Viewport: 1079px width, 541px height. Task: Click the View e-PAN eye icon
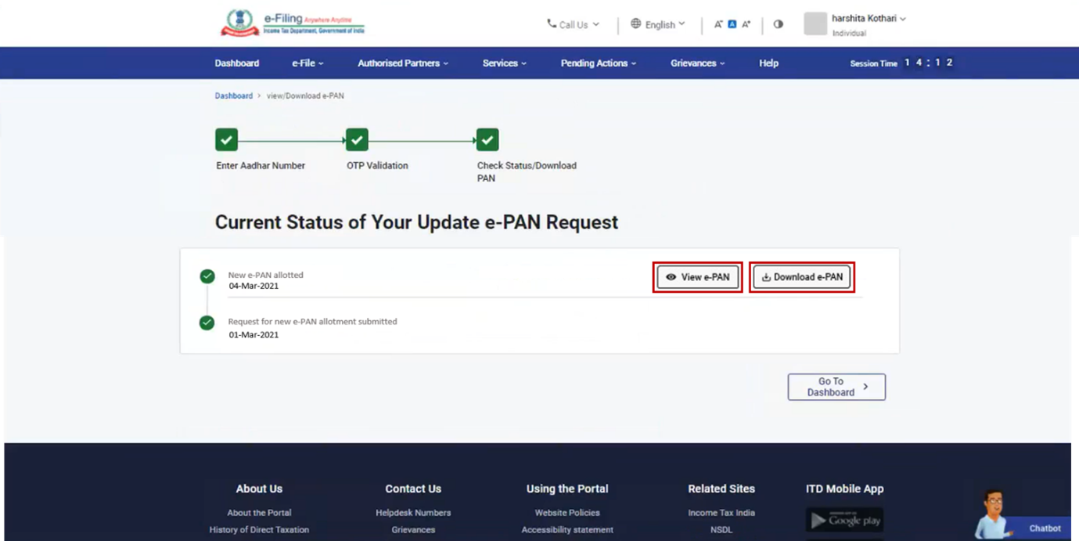tap(671, 277)
